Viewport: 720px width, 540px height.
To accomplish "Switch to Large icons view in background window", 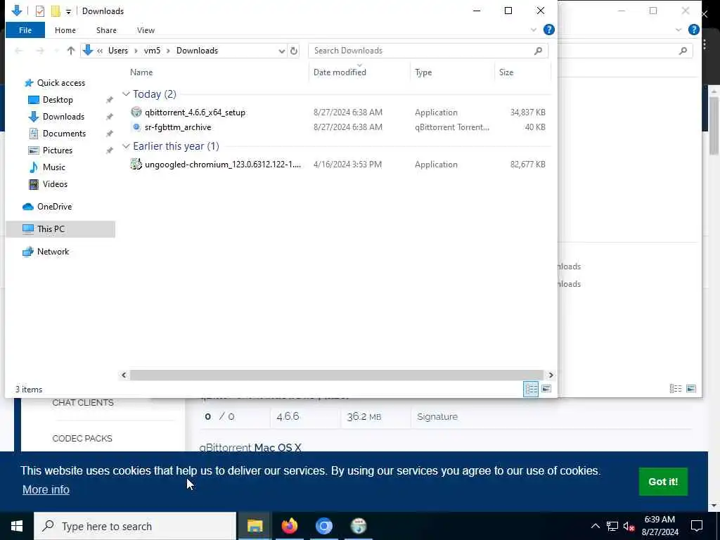I will pos(691,389).
